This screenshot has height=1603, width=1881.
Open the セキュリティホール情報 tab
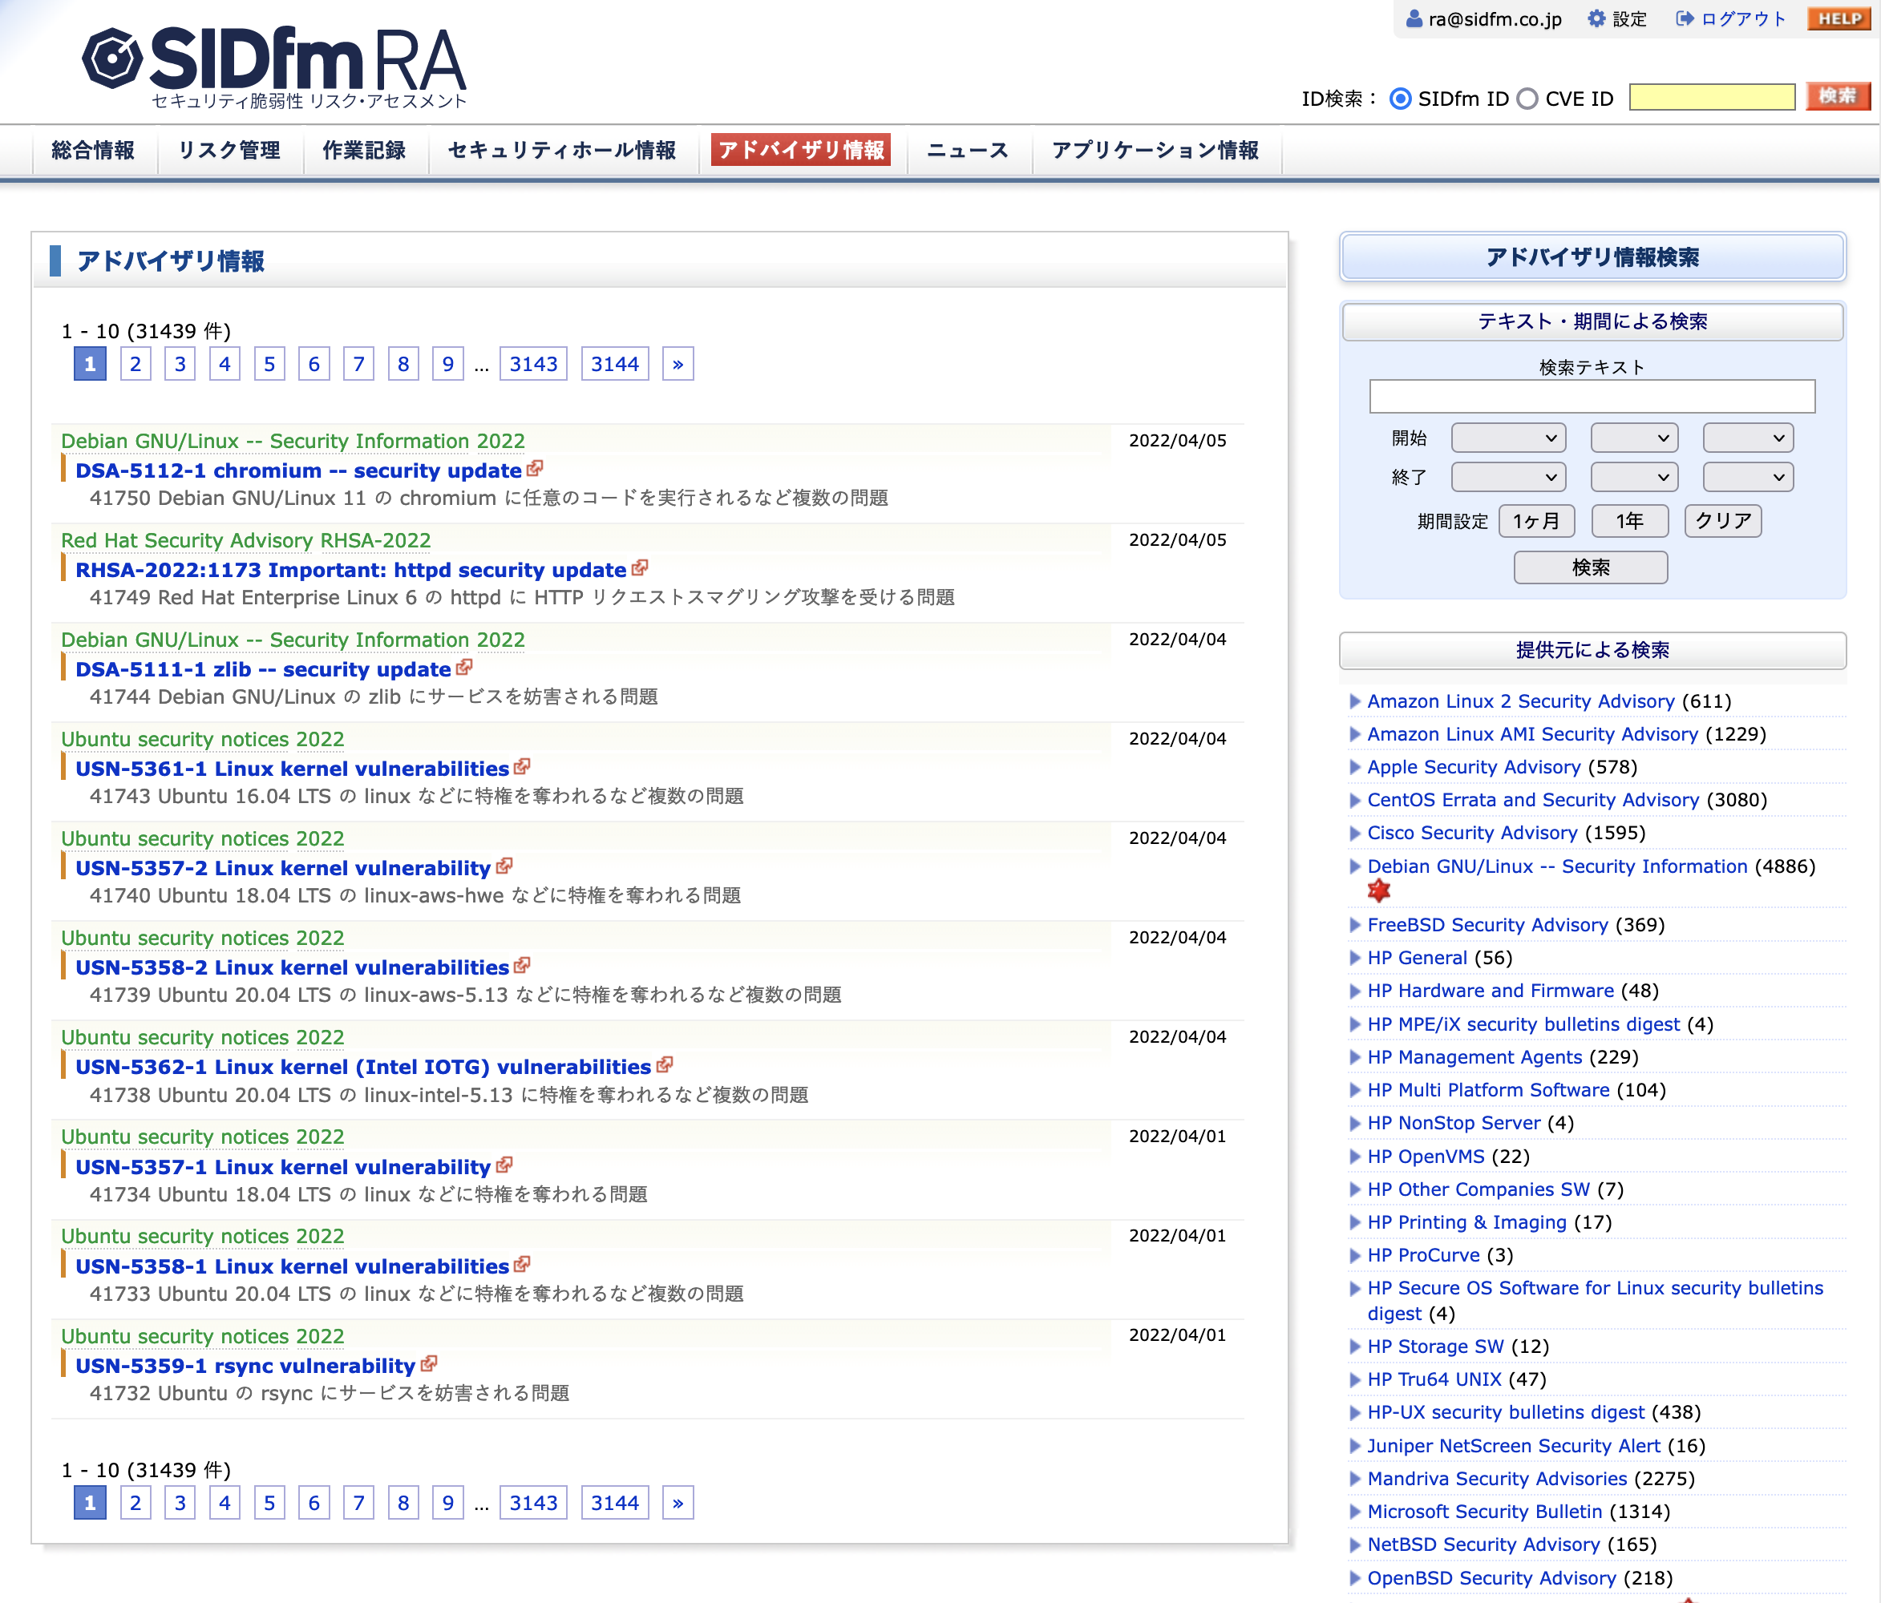coord(562,150)
